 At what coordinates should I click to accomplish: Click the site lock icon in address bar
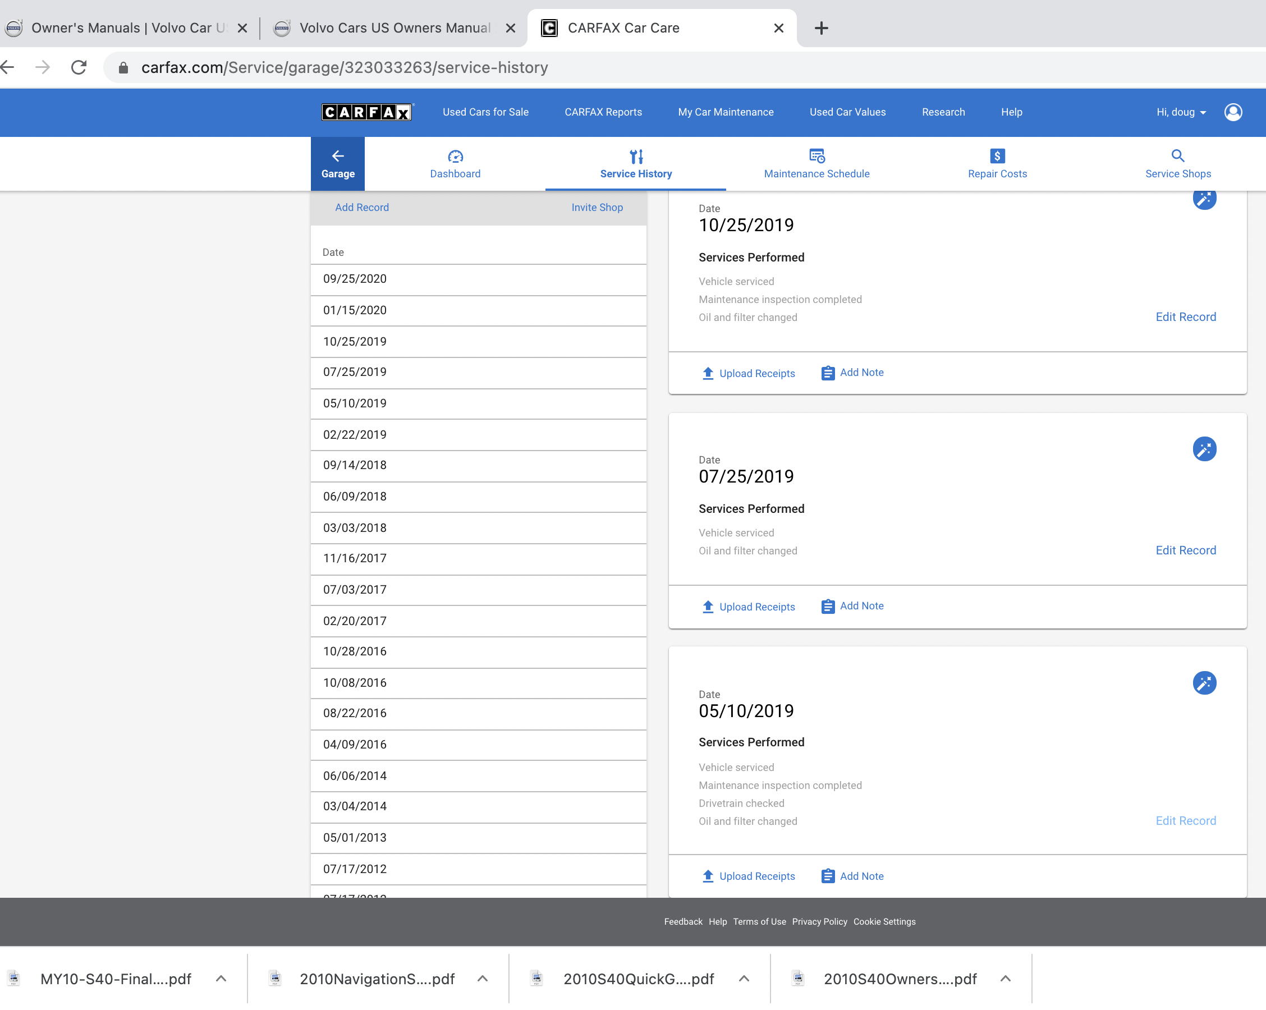[x=123, y=68]
